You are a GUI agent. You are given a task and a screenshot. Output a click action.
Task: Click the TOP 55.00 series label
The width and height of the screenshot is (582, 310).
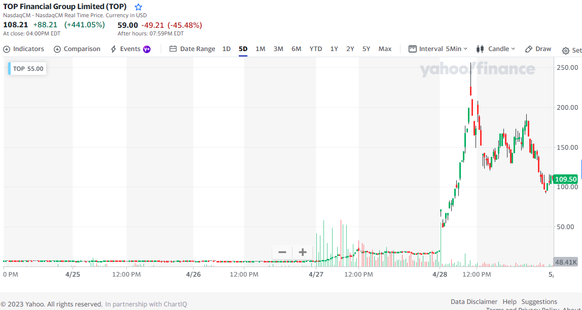click(x=27, y=68)
